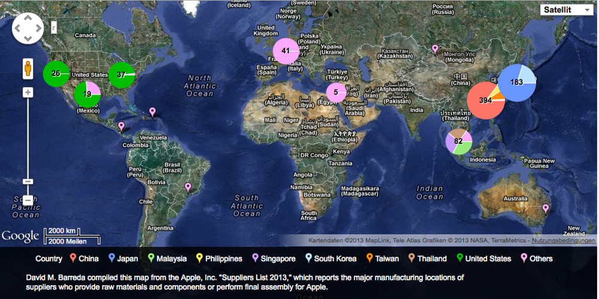Open the 26 cluster on US west coast
This screenshot has width=599, height=299.
56,74
